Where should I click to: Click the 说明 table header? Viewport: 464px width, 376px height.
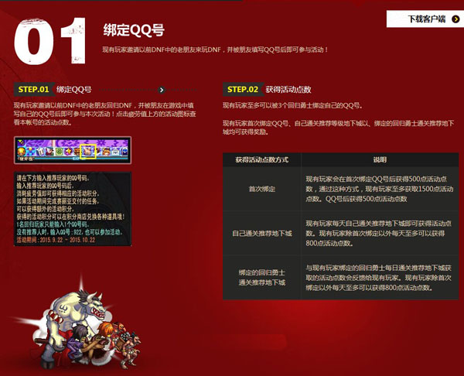tap(380, 160)
